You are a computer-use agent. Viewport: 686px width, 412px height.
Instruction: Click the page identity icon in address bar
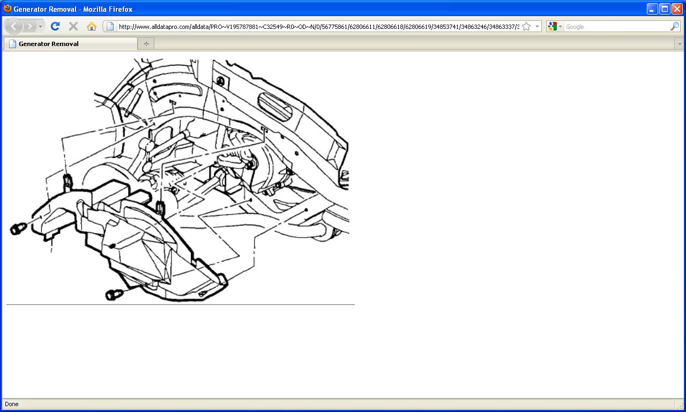(110, 26)
